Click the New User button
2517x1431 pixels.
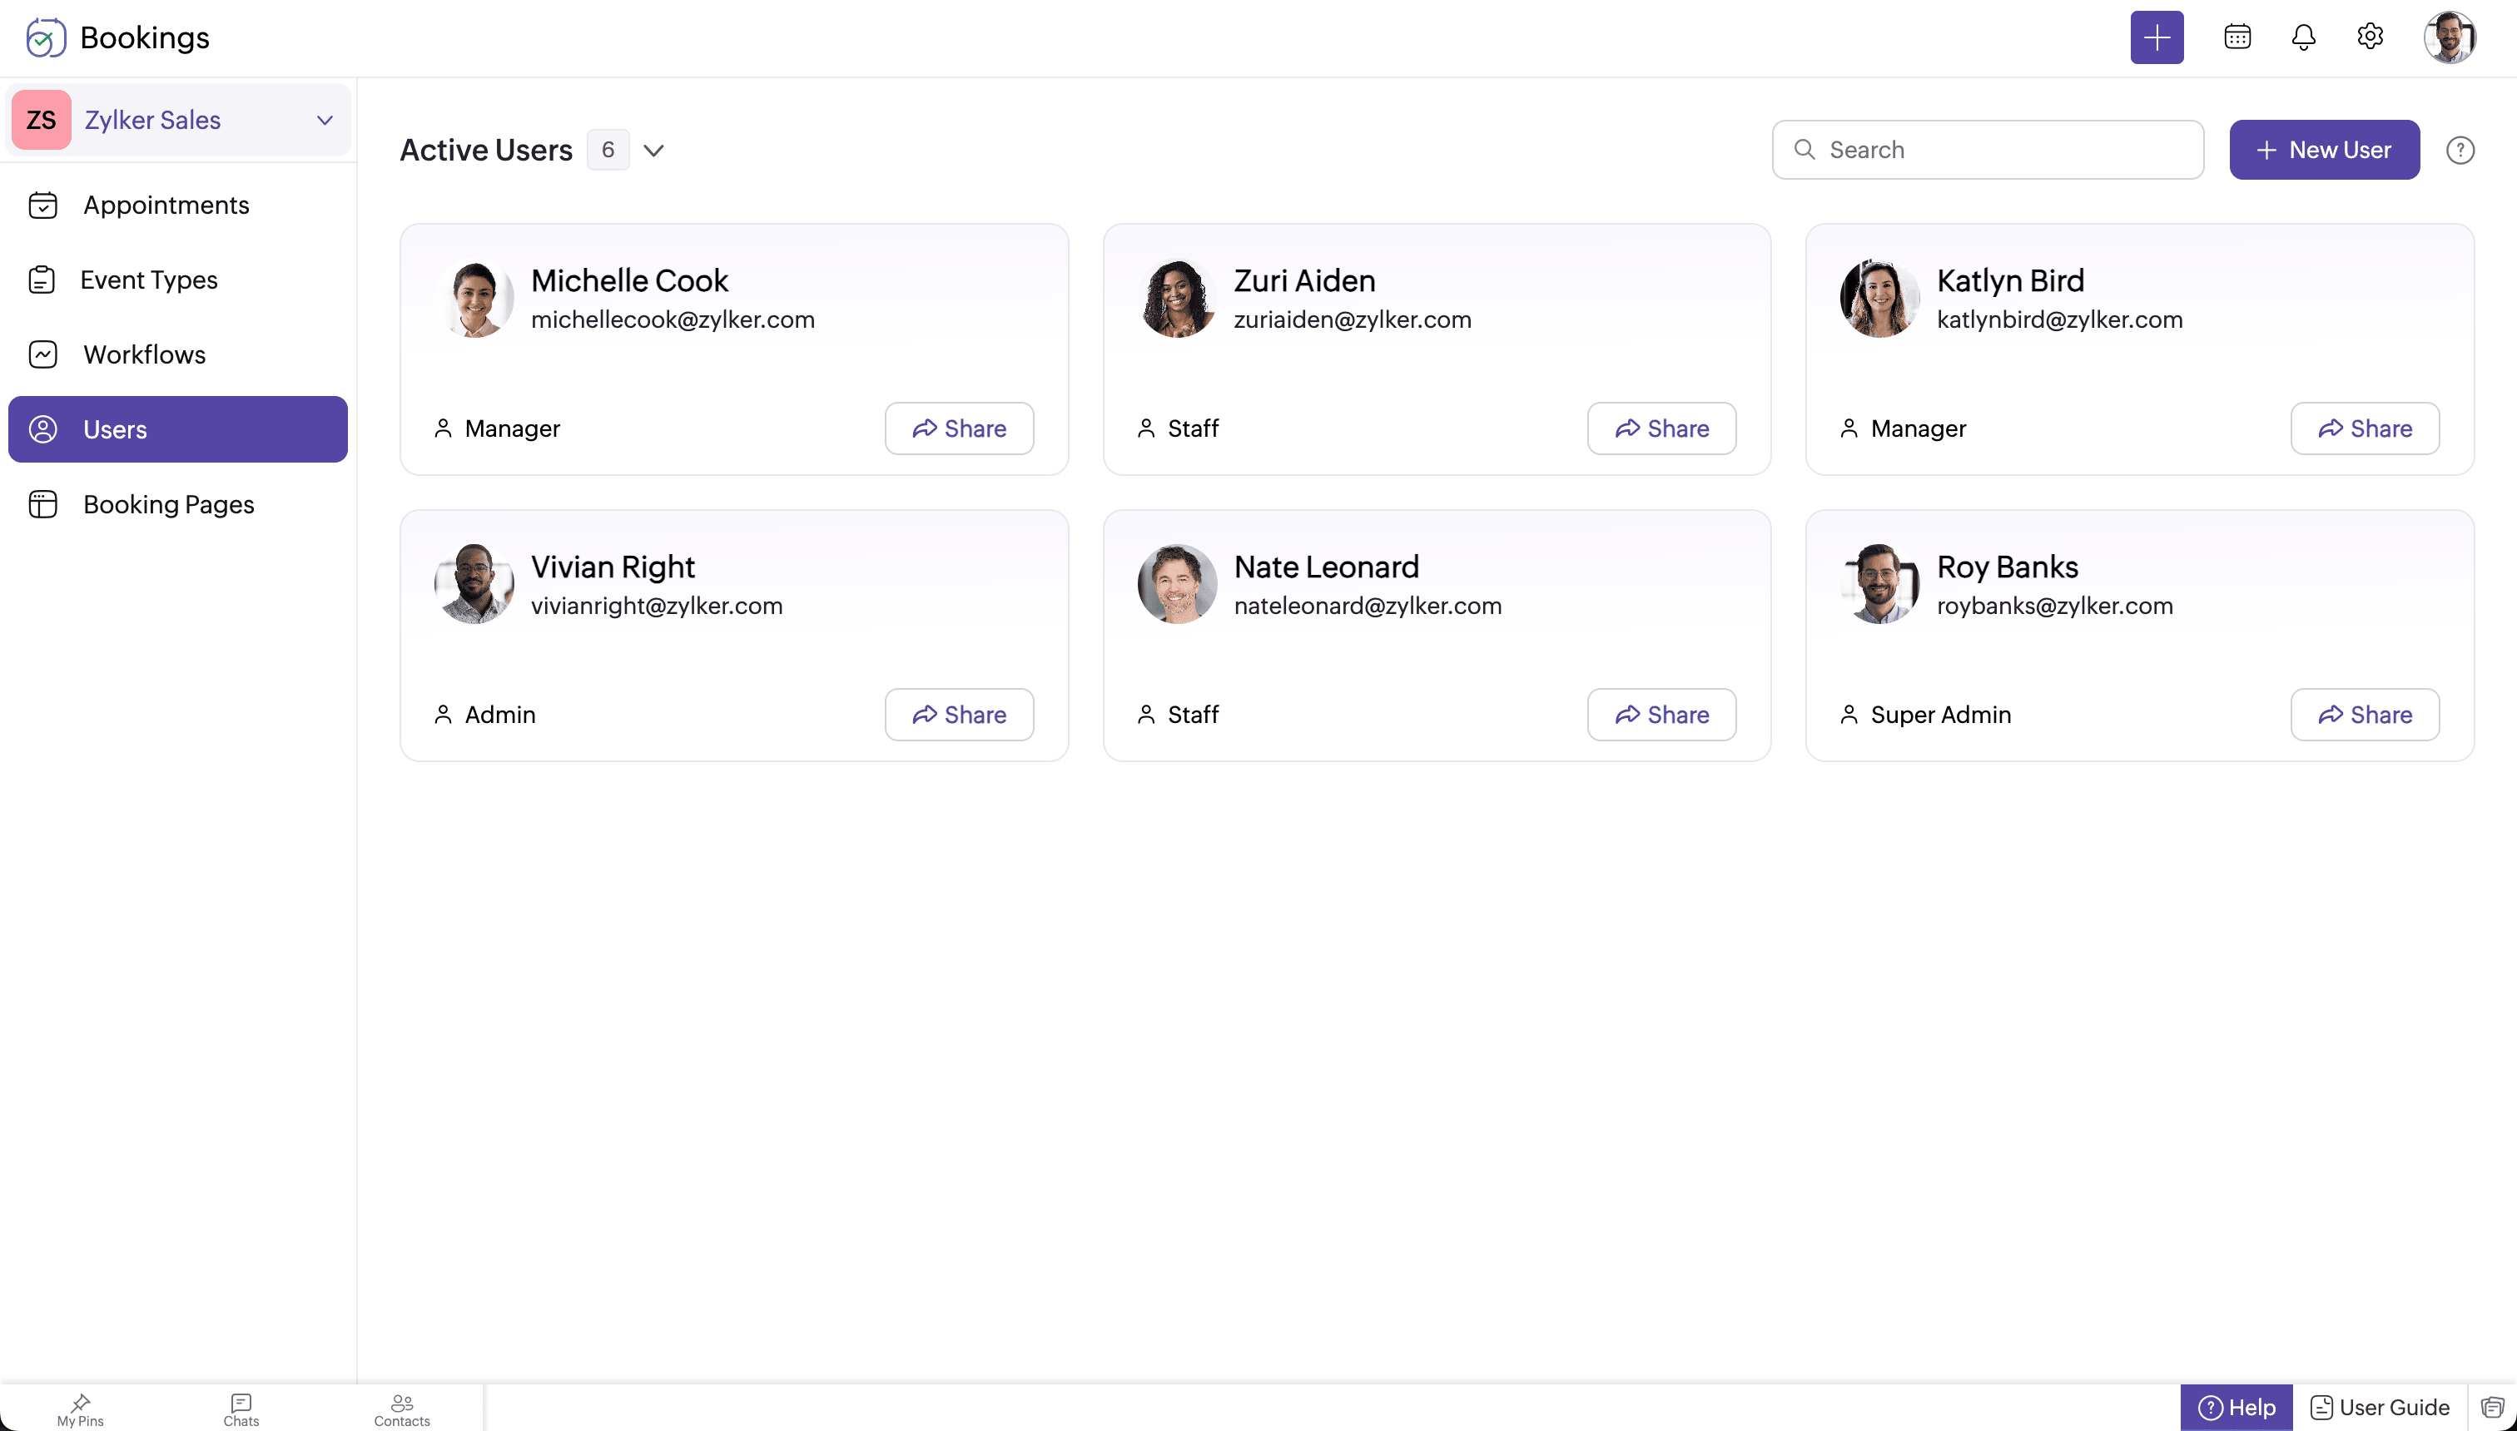coord(2323,151)
